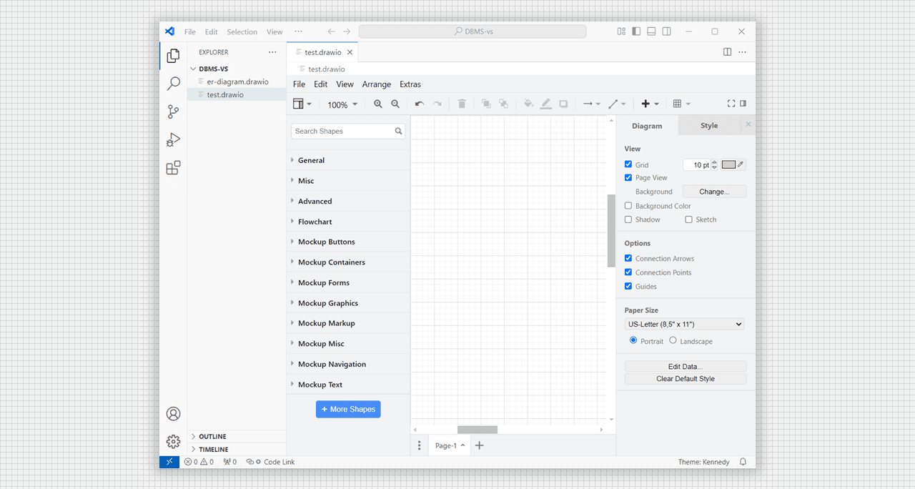The image size is (915, 489).
Task: Open Run and Debug view
Action: (x=173, y=139)
